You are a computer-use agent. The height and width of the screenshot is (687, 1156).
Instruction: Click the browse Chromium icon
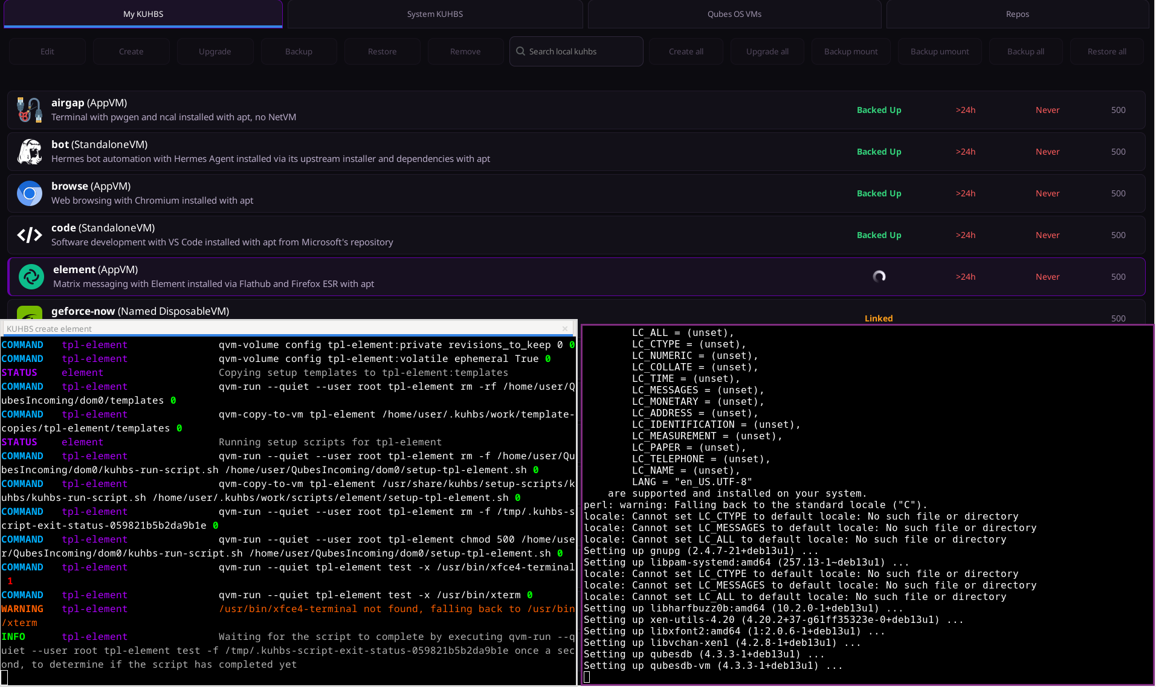pyautogui.click(x=30, y=193)
